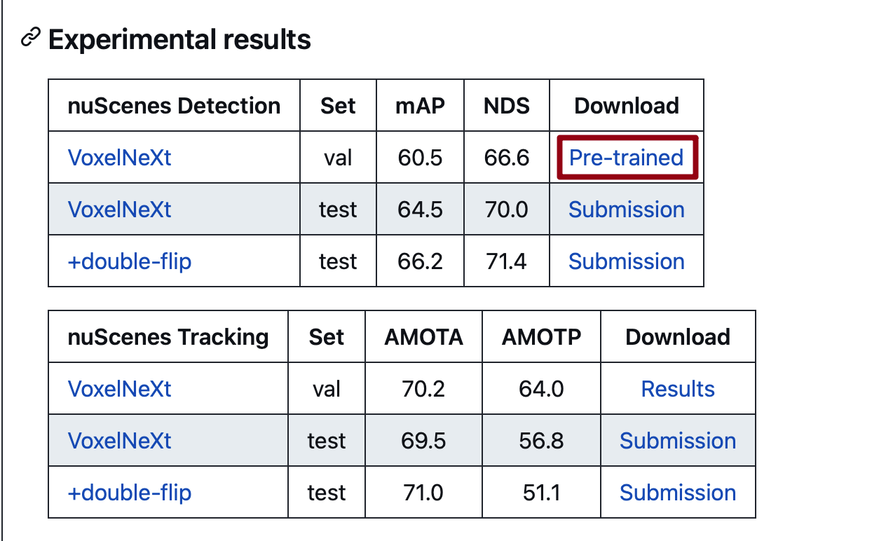Click the Submission link for VoxelNeXt test tracking
The image size is (886, 541).
677,440
